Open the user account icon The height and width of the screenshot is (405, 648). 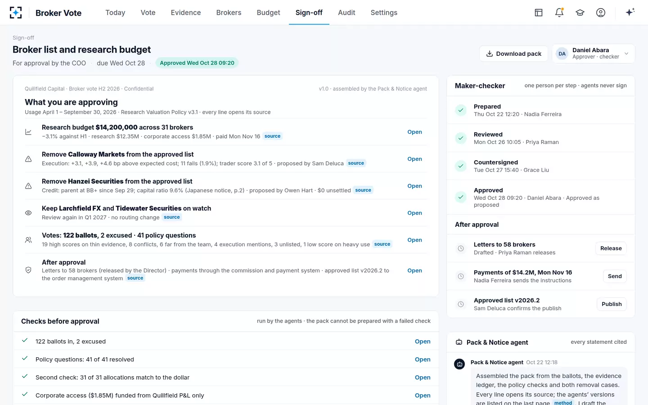[x=601, y=13]
